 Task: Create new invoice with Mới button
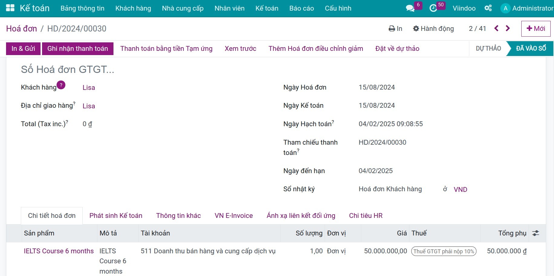(x=536, y=28)
